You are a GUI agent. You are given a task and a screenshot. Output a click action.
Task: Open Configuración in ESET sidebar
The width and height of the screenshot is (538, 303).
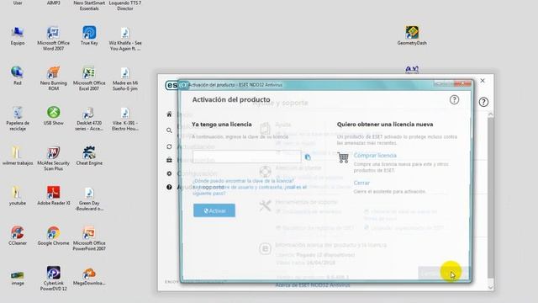[x=169, y=173]
